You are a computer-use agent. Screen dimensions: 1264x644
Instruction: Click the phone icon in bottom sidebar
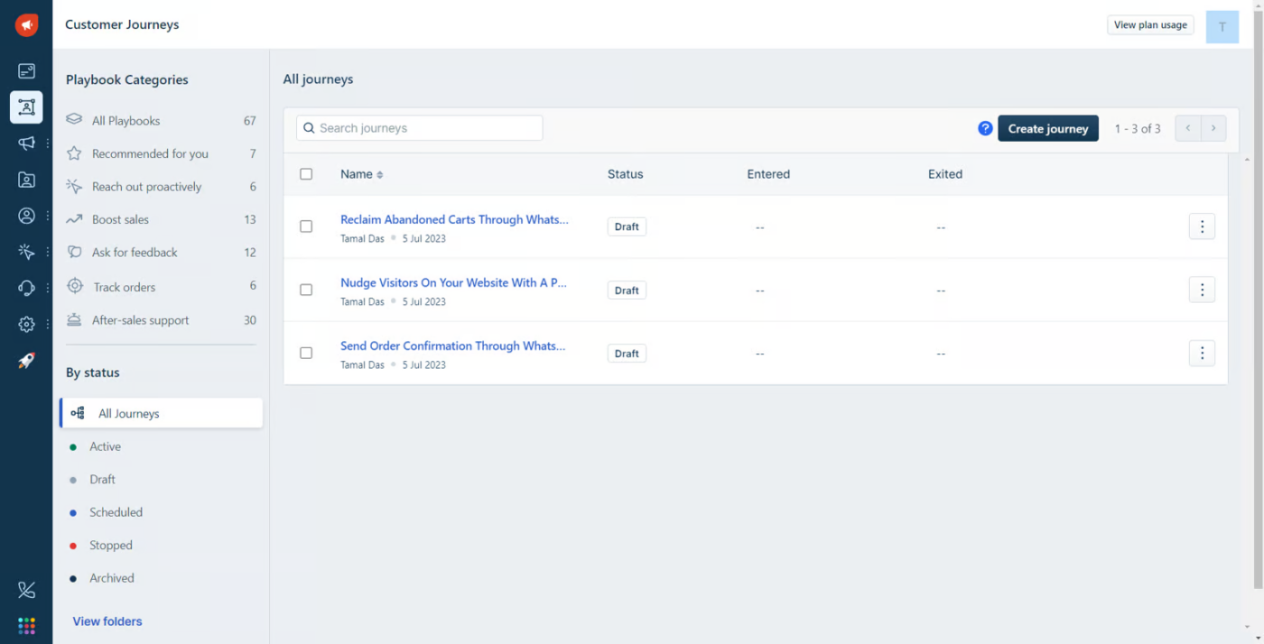coord(26,590)
